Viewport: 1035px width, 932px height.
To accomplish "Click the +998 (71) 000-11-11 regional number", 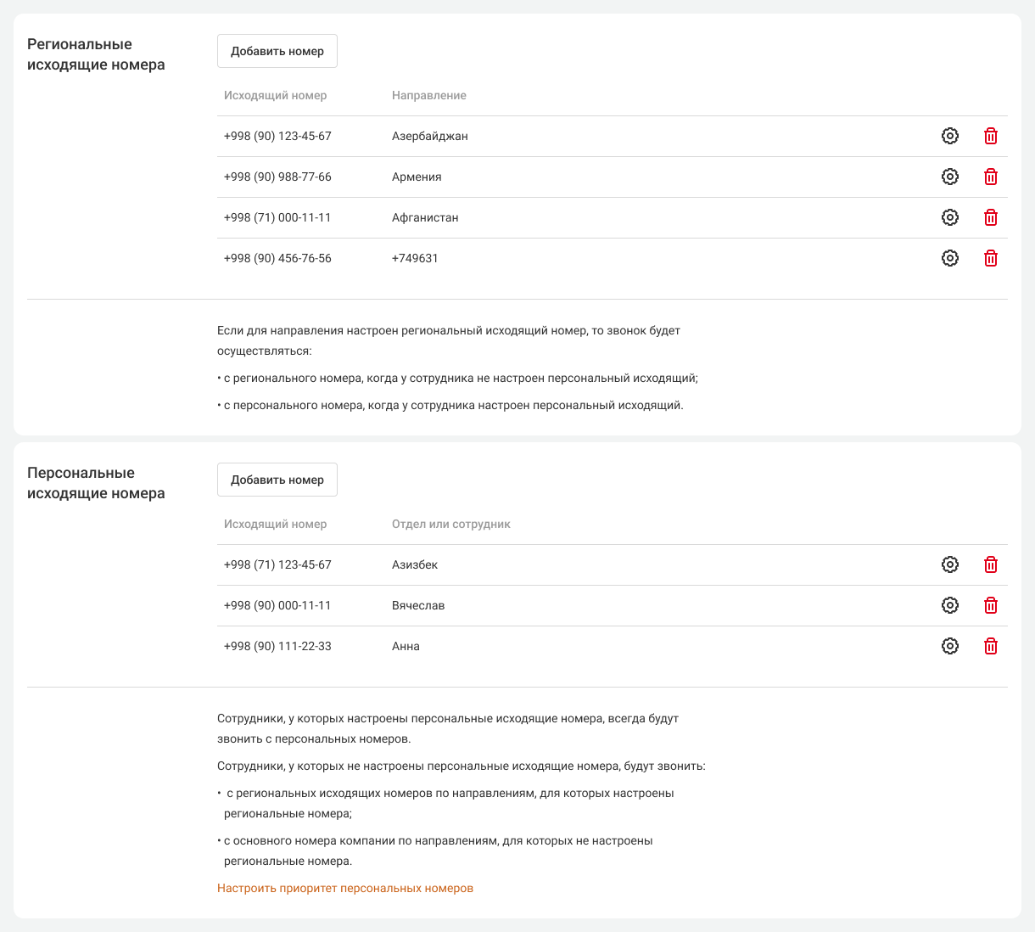I will coord(277,217).
